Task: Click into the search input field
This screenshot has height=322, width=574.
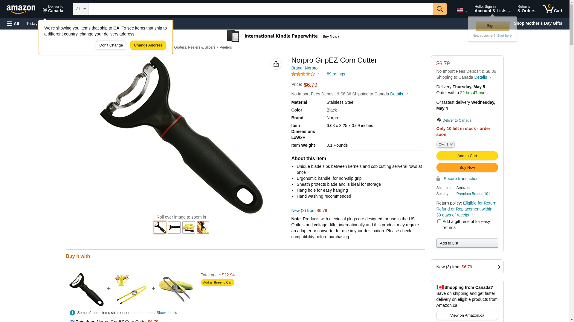Action: tap(260, 9)
